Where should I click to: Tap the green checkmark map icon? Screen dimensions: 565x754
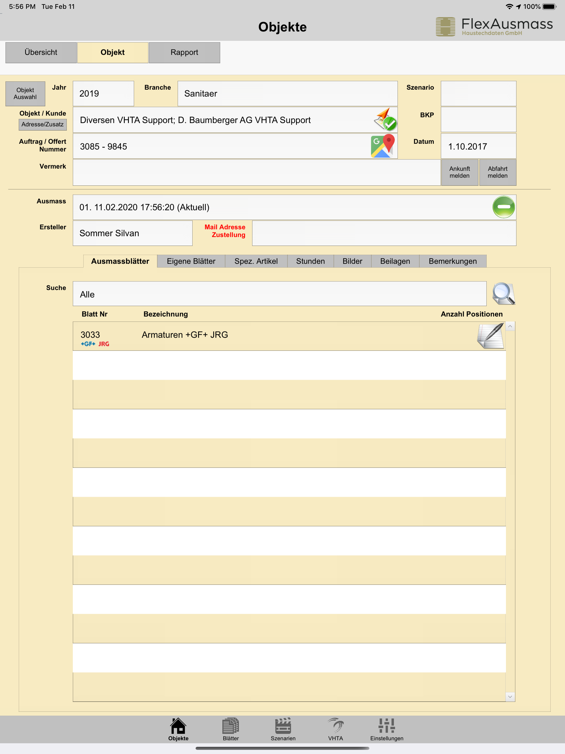click(385, 120)
